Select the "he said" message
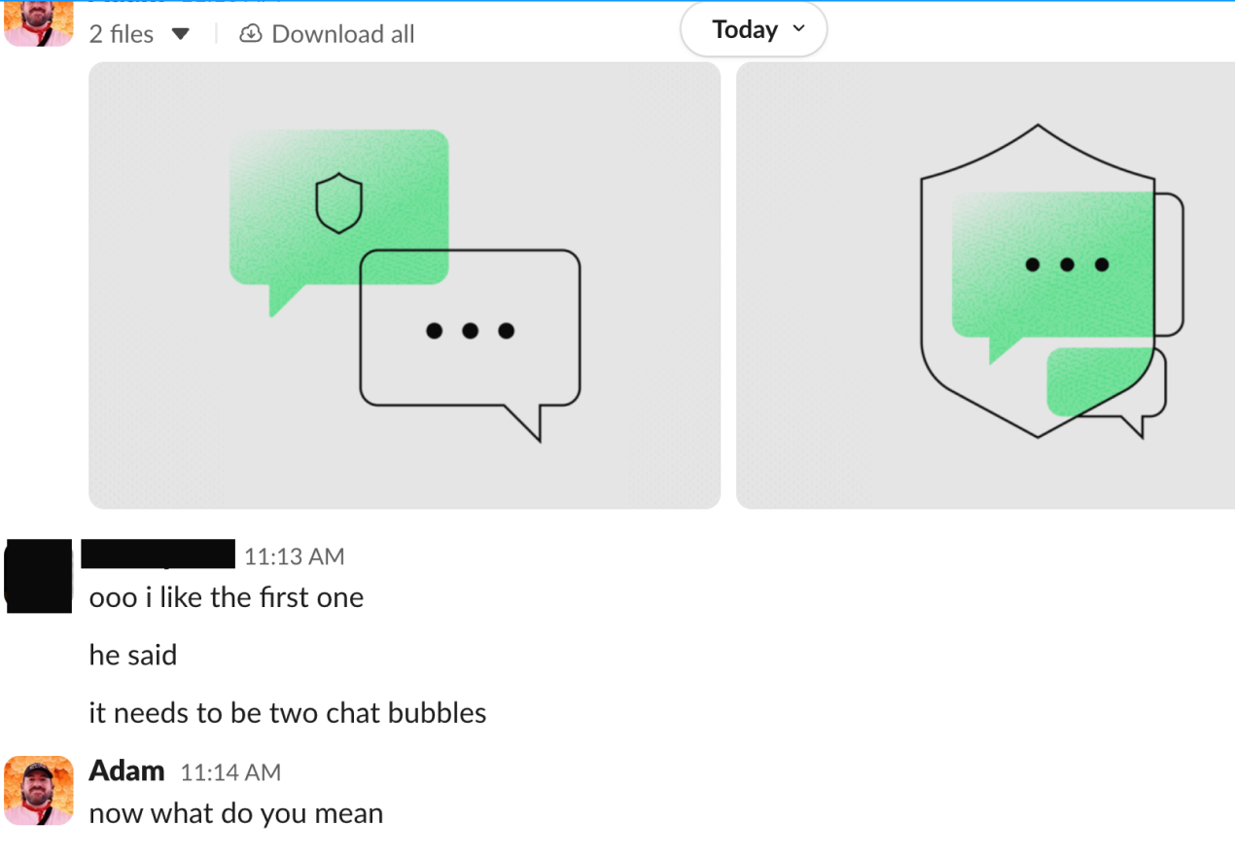This screenshot has height=860, width=1235. (133, 655)
